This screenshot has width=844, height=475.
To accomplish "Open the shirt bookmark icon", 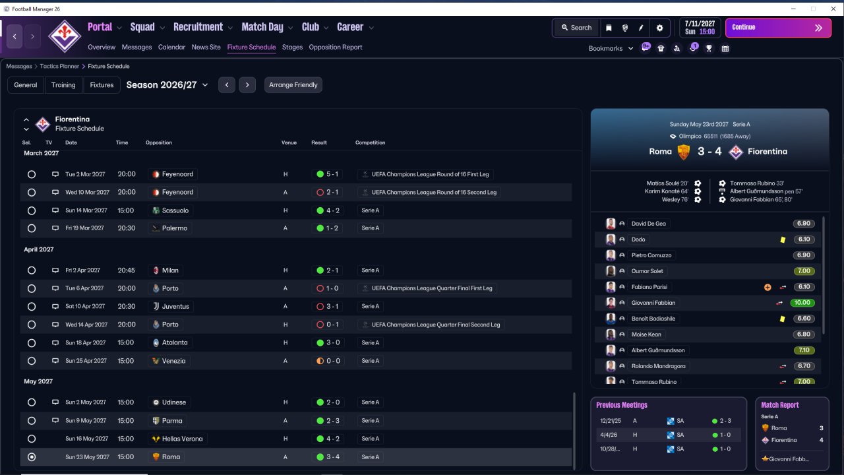I will 661,48.
